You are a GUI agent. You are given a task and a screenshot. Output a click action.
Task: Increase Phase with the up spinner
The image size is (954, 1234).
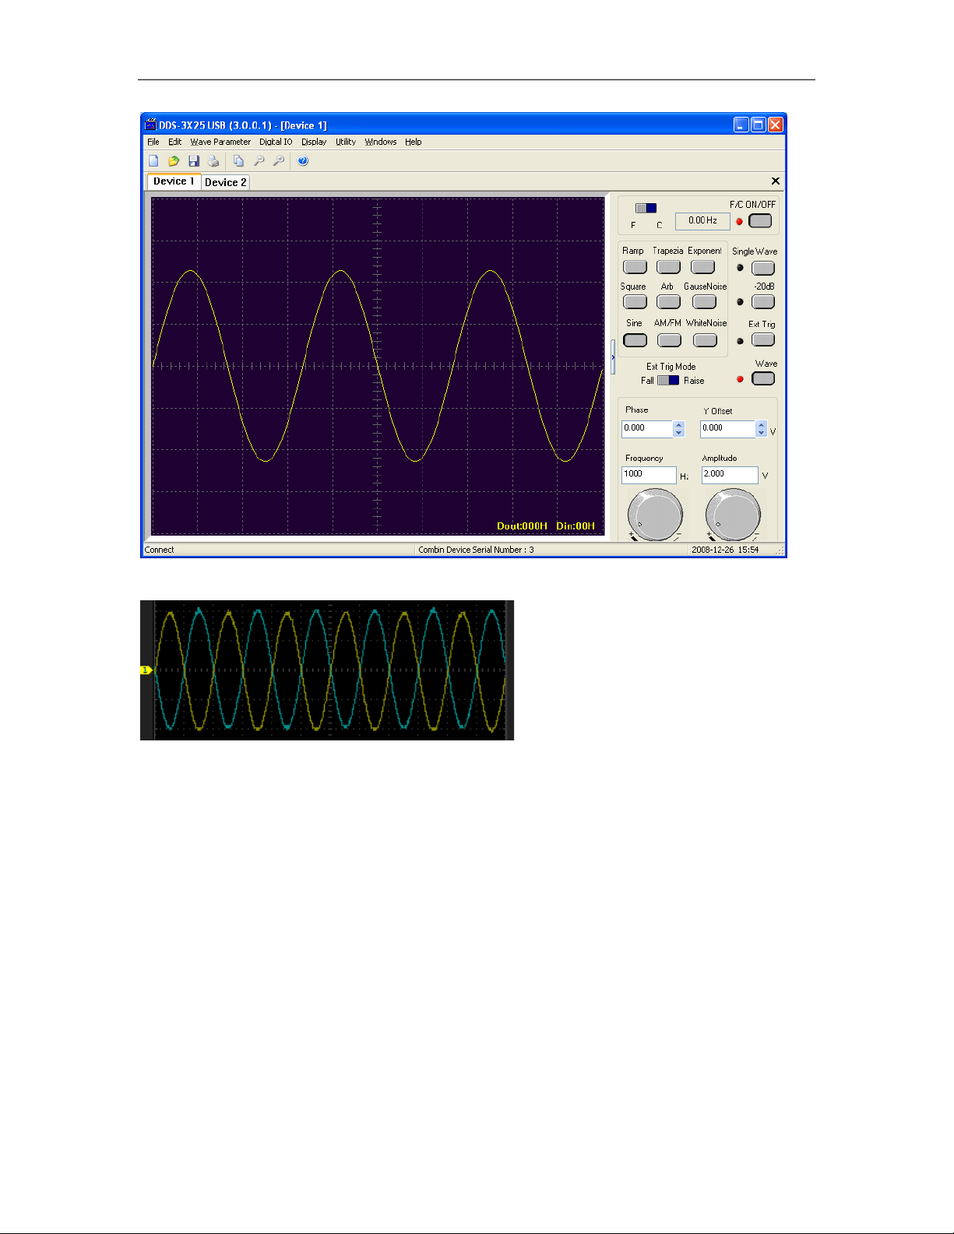pyautogui.click(x=679, y=425)
